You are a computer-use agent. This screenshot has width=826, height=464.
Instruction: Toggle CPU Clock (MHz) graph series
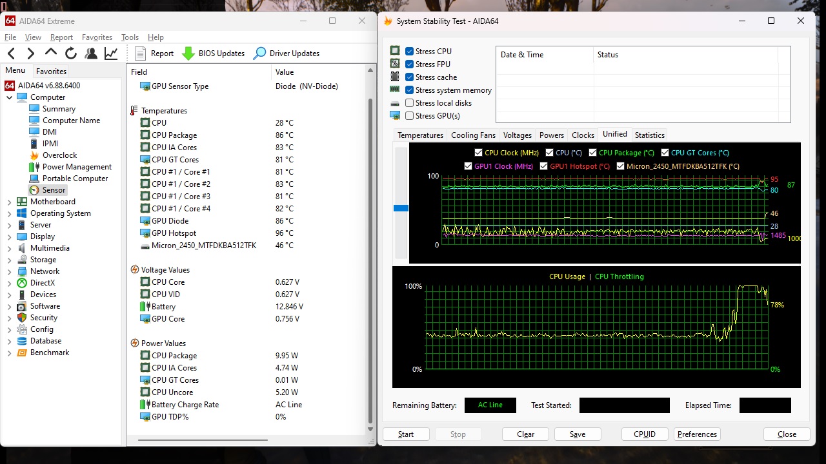coord(478,153)
